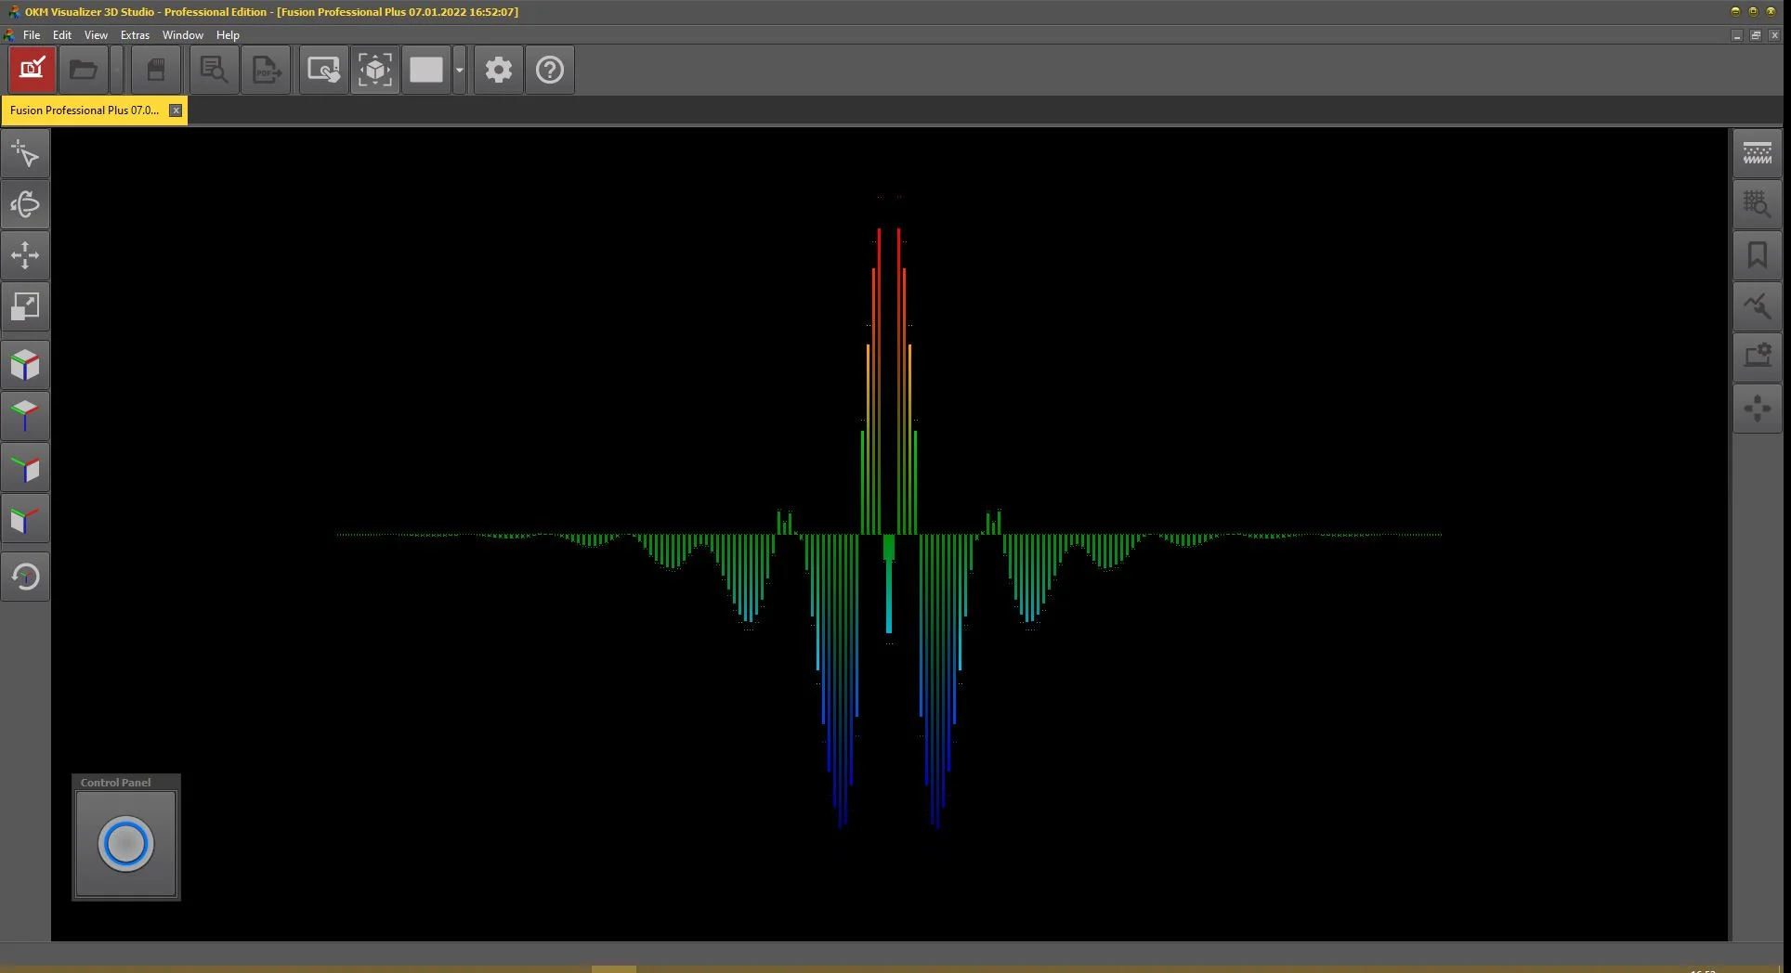The image size is (1791, 973).
Task: Expand the background color dropdown arrow
Action: click(x=458, y=70)
